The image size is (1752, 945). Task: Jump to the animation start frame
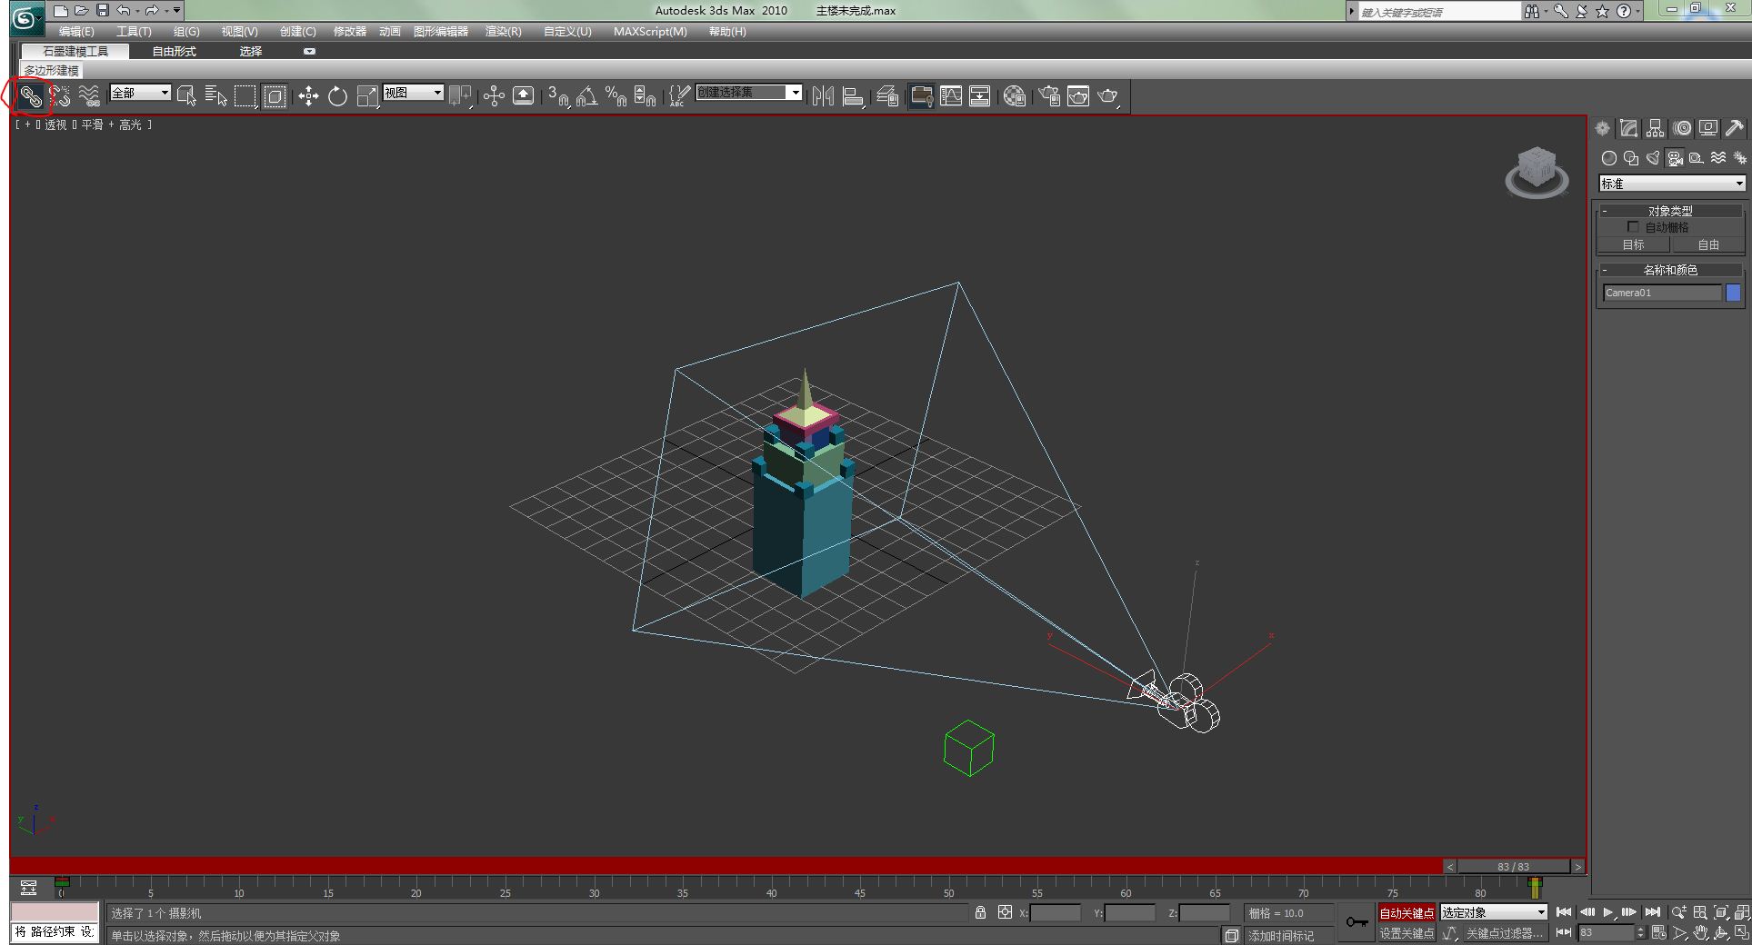coord(1564,912)
